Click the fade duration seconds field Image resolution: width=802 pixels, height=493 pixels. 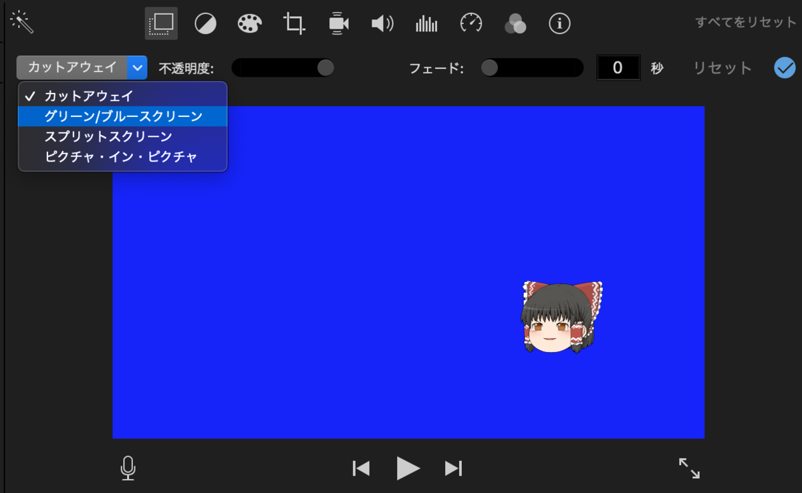tap(618, 67)
